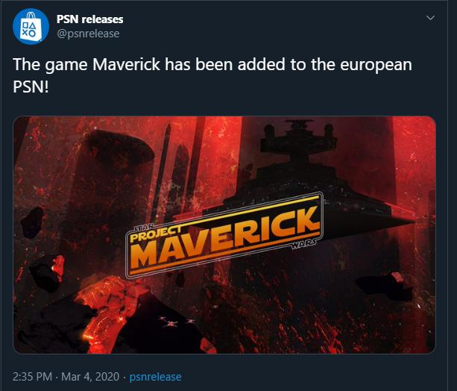Click the small WARS text on logo
This screenshot has width=457, height=391.
click(x=303, y=245)
